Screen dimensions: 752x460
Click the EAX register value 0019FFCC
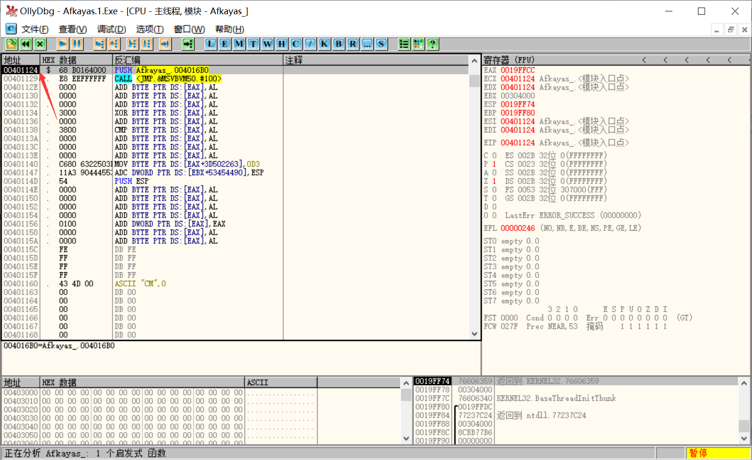518,70
